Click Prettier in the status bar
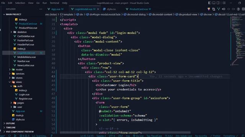This screenshot has width=245, height=137. (215, 136)
